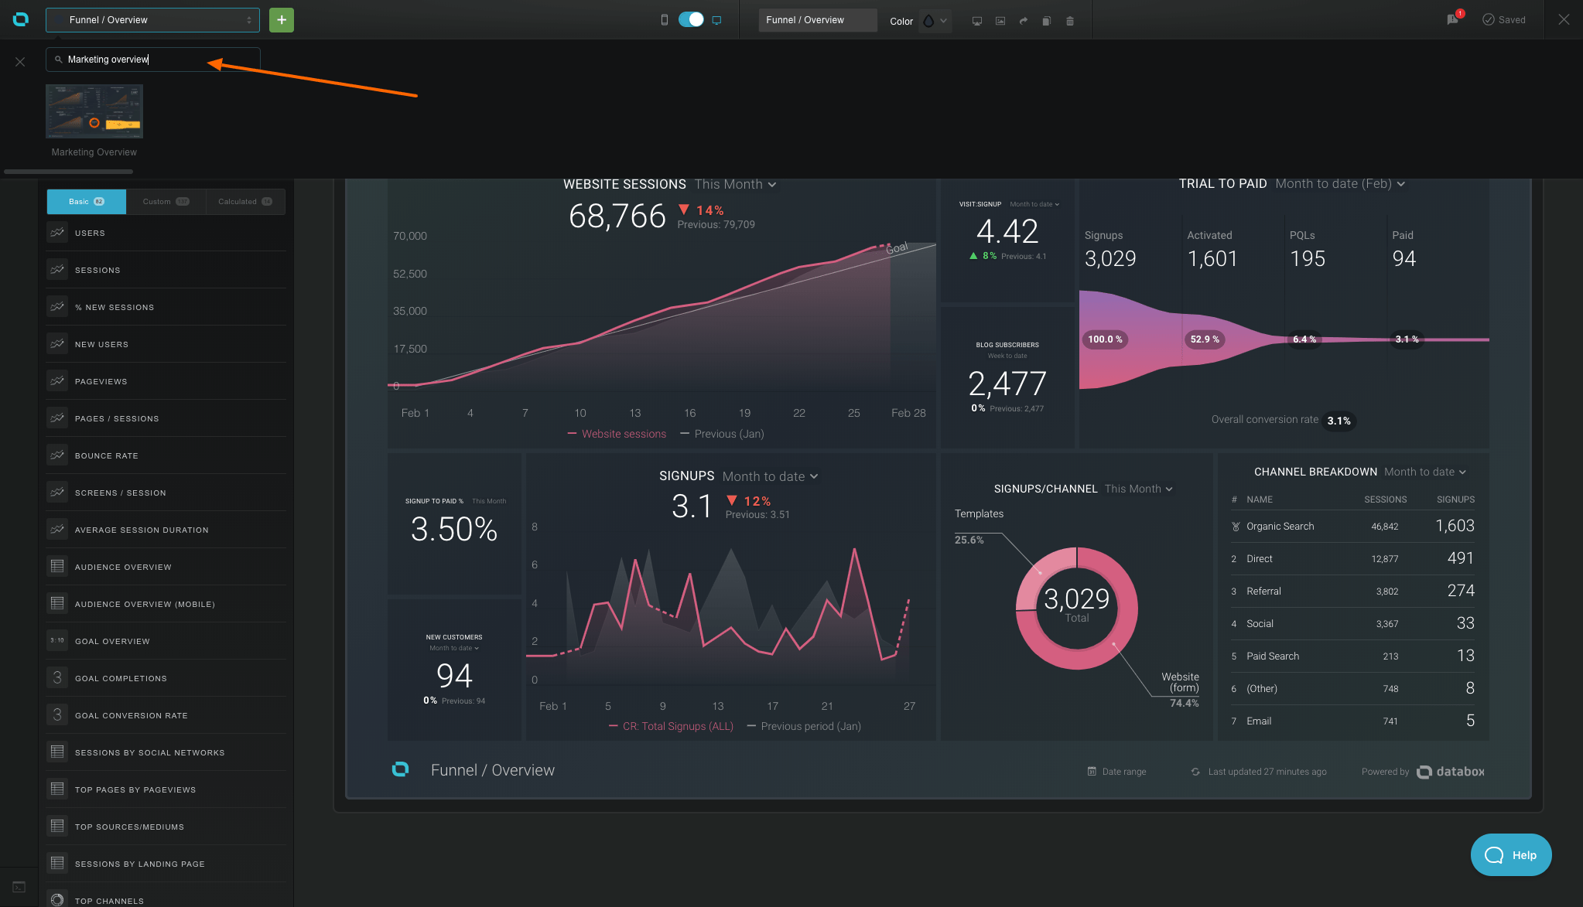The image size is (1583, 907).
Task: Expand Channel Breakdown Month to date dropdown
Action: tap(1424, 472)
